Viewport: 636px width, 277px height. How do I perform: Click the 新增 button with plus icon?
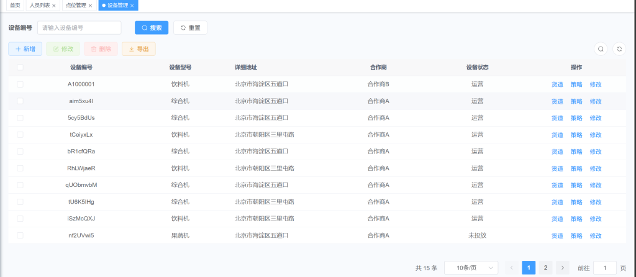[x=25, y=49]
